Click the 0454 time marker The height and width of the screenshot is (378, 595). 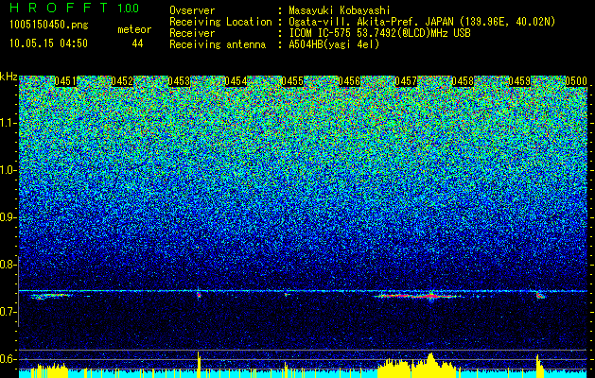pyautogui.click(x=236, y=81)
